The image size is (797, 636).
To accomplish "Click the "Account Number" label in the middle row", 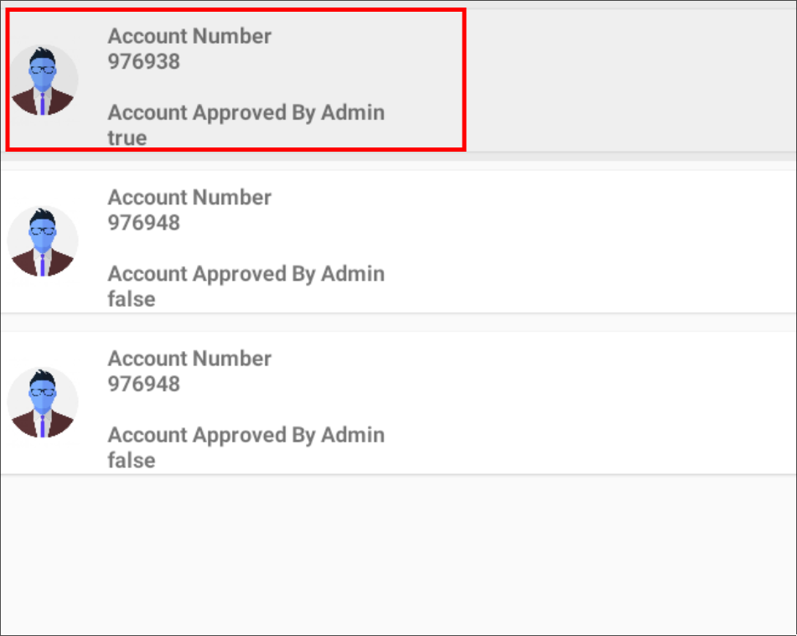I will point(189,197).
